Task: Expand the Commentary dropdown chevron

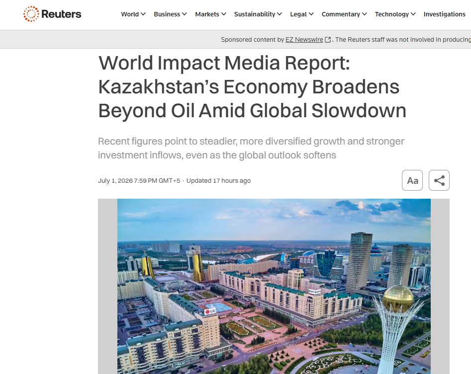Action: tap(365, 14)
